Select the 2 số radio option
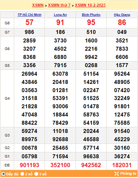The image size is (138, 178). click(22, 174)
